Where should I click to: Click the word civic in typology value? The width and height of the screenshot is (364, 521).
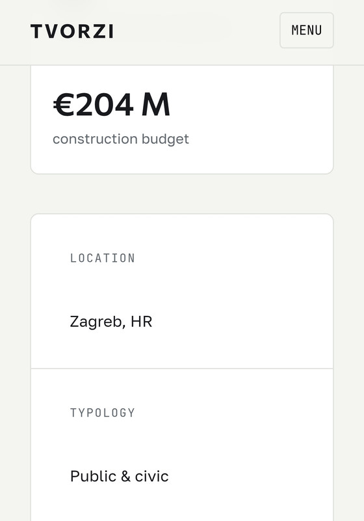[x=151, y=477]
